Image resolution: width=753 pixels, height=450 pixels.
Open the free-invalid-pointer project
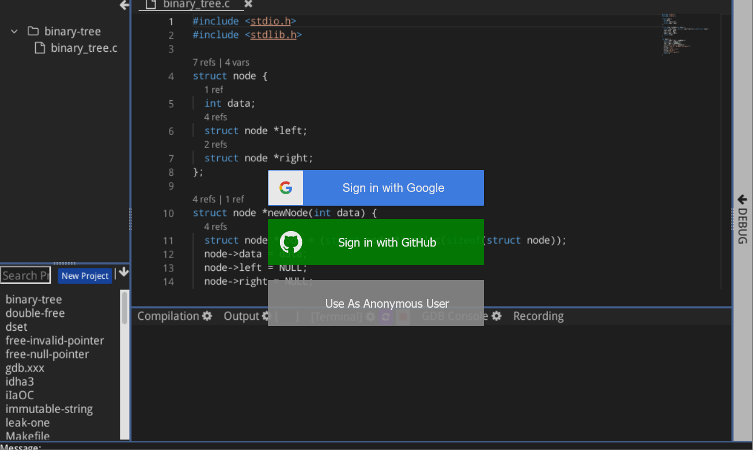(55, 341)
